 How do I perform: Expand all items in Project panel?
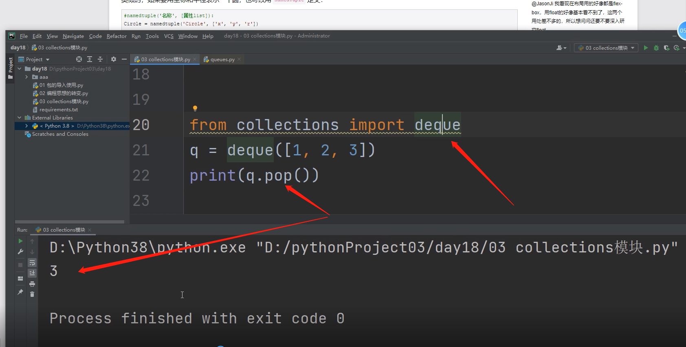(90, 59)
